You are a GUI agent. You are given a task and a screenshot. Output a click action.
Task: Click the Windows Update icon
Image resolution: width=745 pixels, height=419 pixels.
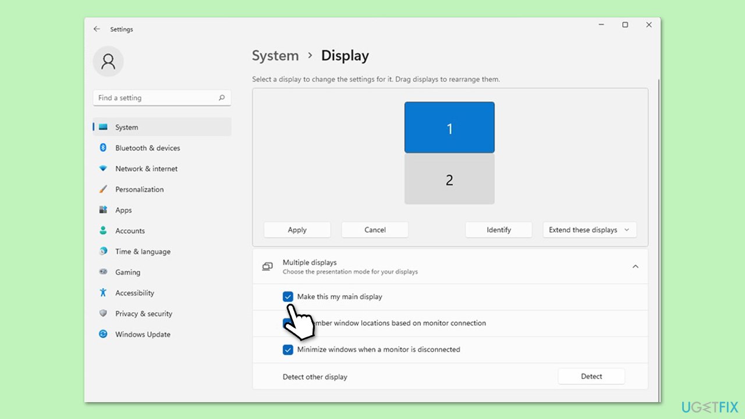click(x=103, y=334)
